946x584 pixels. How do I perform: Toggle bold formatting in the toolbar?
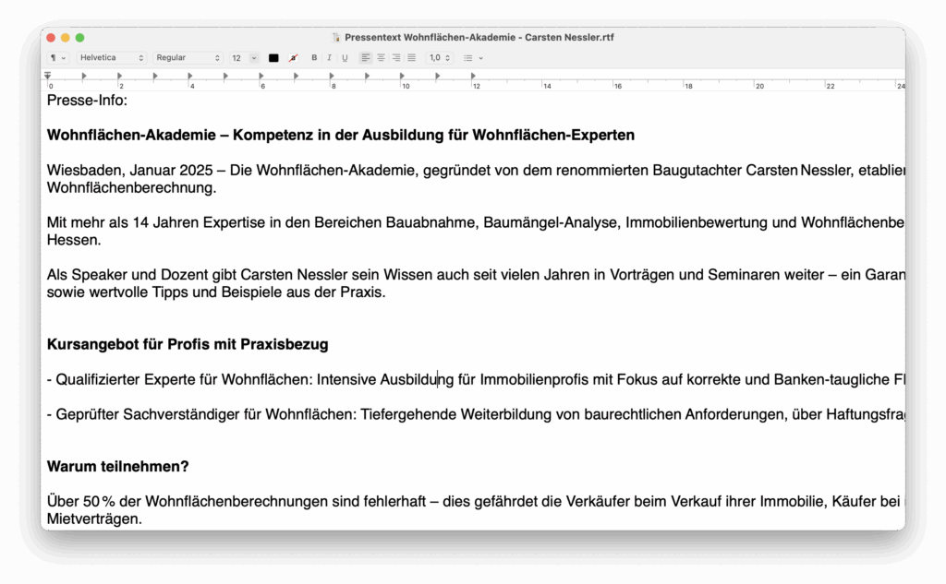click(314, 57)
